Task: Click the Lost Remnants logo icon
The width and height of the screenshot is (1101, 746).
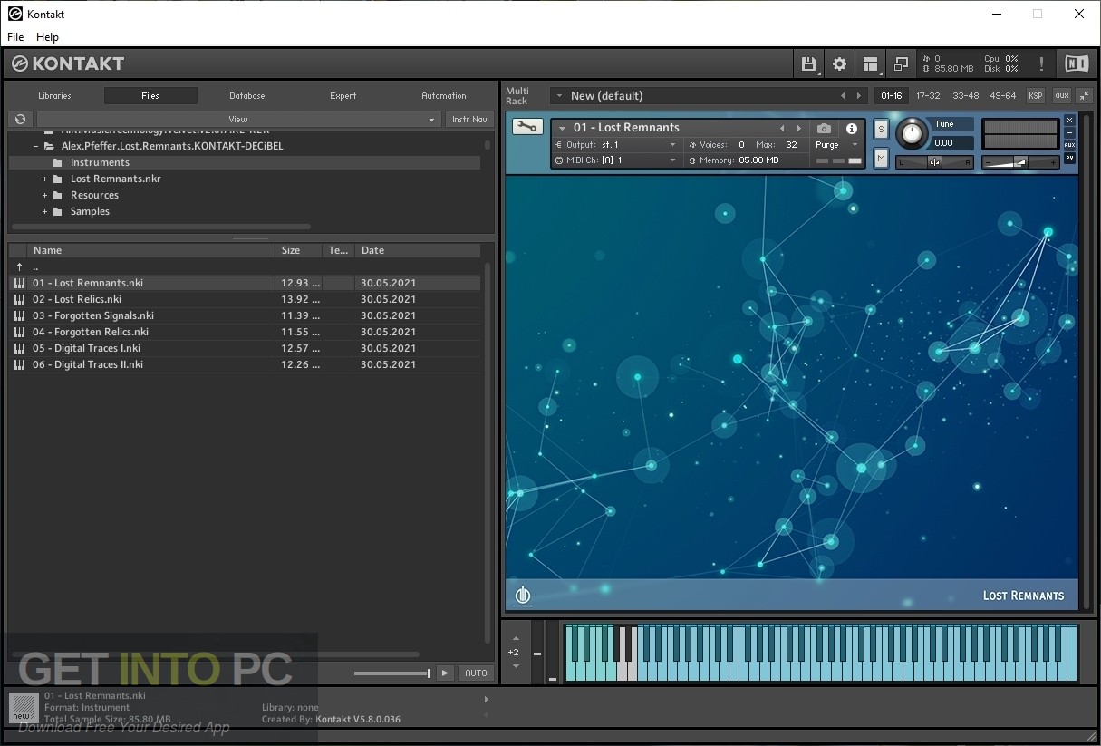Action: click(523, 595)
